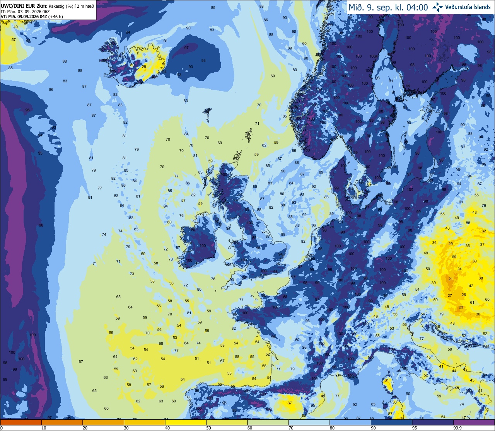
Task: Select the light blue legend swatch between 70 and 80
Action: (x=309, y=422)
